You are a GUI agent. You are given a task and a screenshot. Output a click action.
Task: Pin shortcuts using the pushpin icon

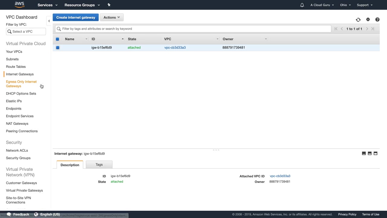[109, 5]
